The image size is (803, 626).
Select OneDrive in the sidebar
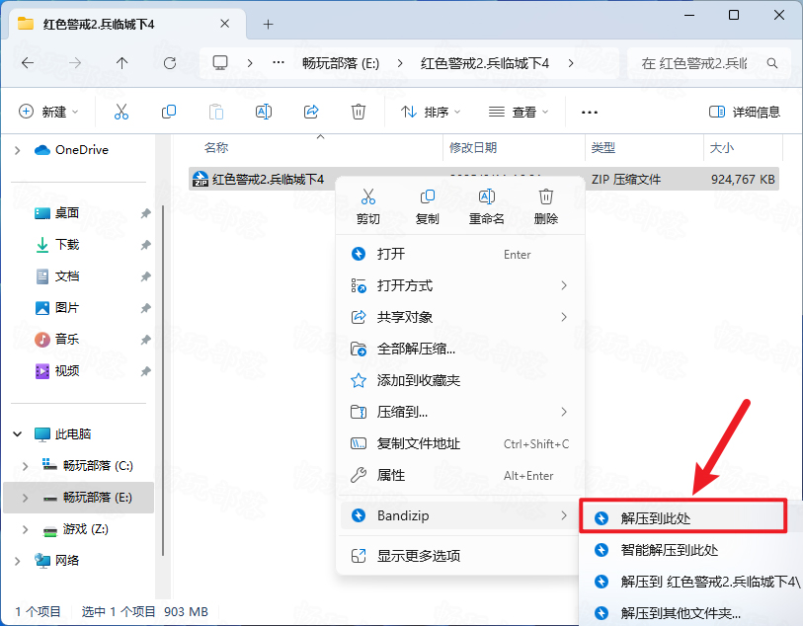(x=72, y=150)
